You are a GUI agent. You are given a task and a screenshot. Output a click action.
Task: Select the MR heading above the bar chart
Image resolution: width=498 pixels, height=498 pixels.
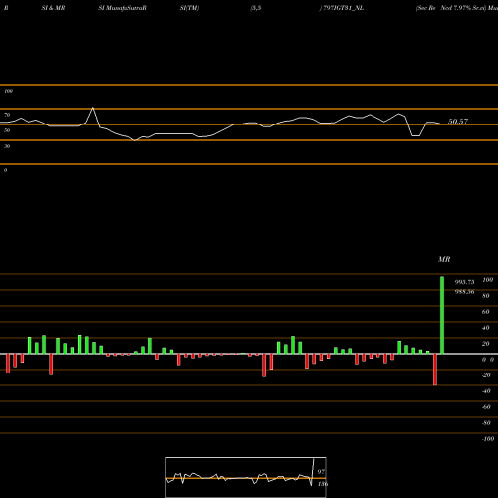pyautogui.click(x=444, y=259)
